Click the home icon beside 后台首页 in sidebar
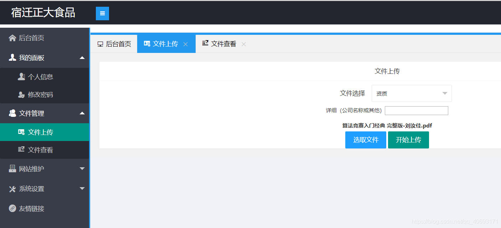The image size is (501, 228). pos(12,38)
